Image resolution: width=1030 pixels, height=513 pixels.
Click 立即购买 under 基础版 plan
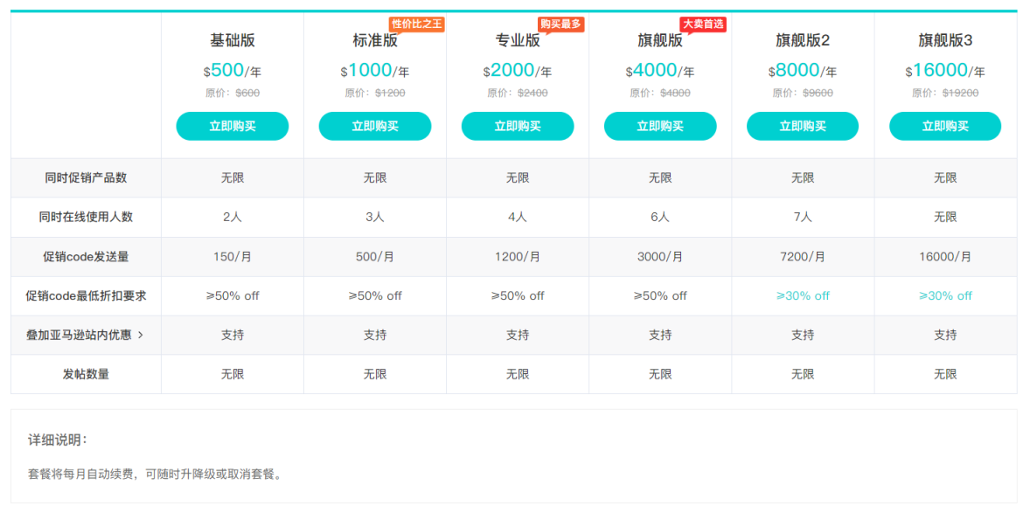click(232, 126)
